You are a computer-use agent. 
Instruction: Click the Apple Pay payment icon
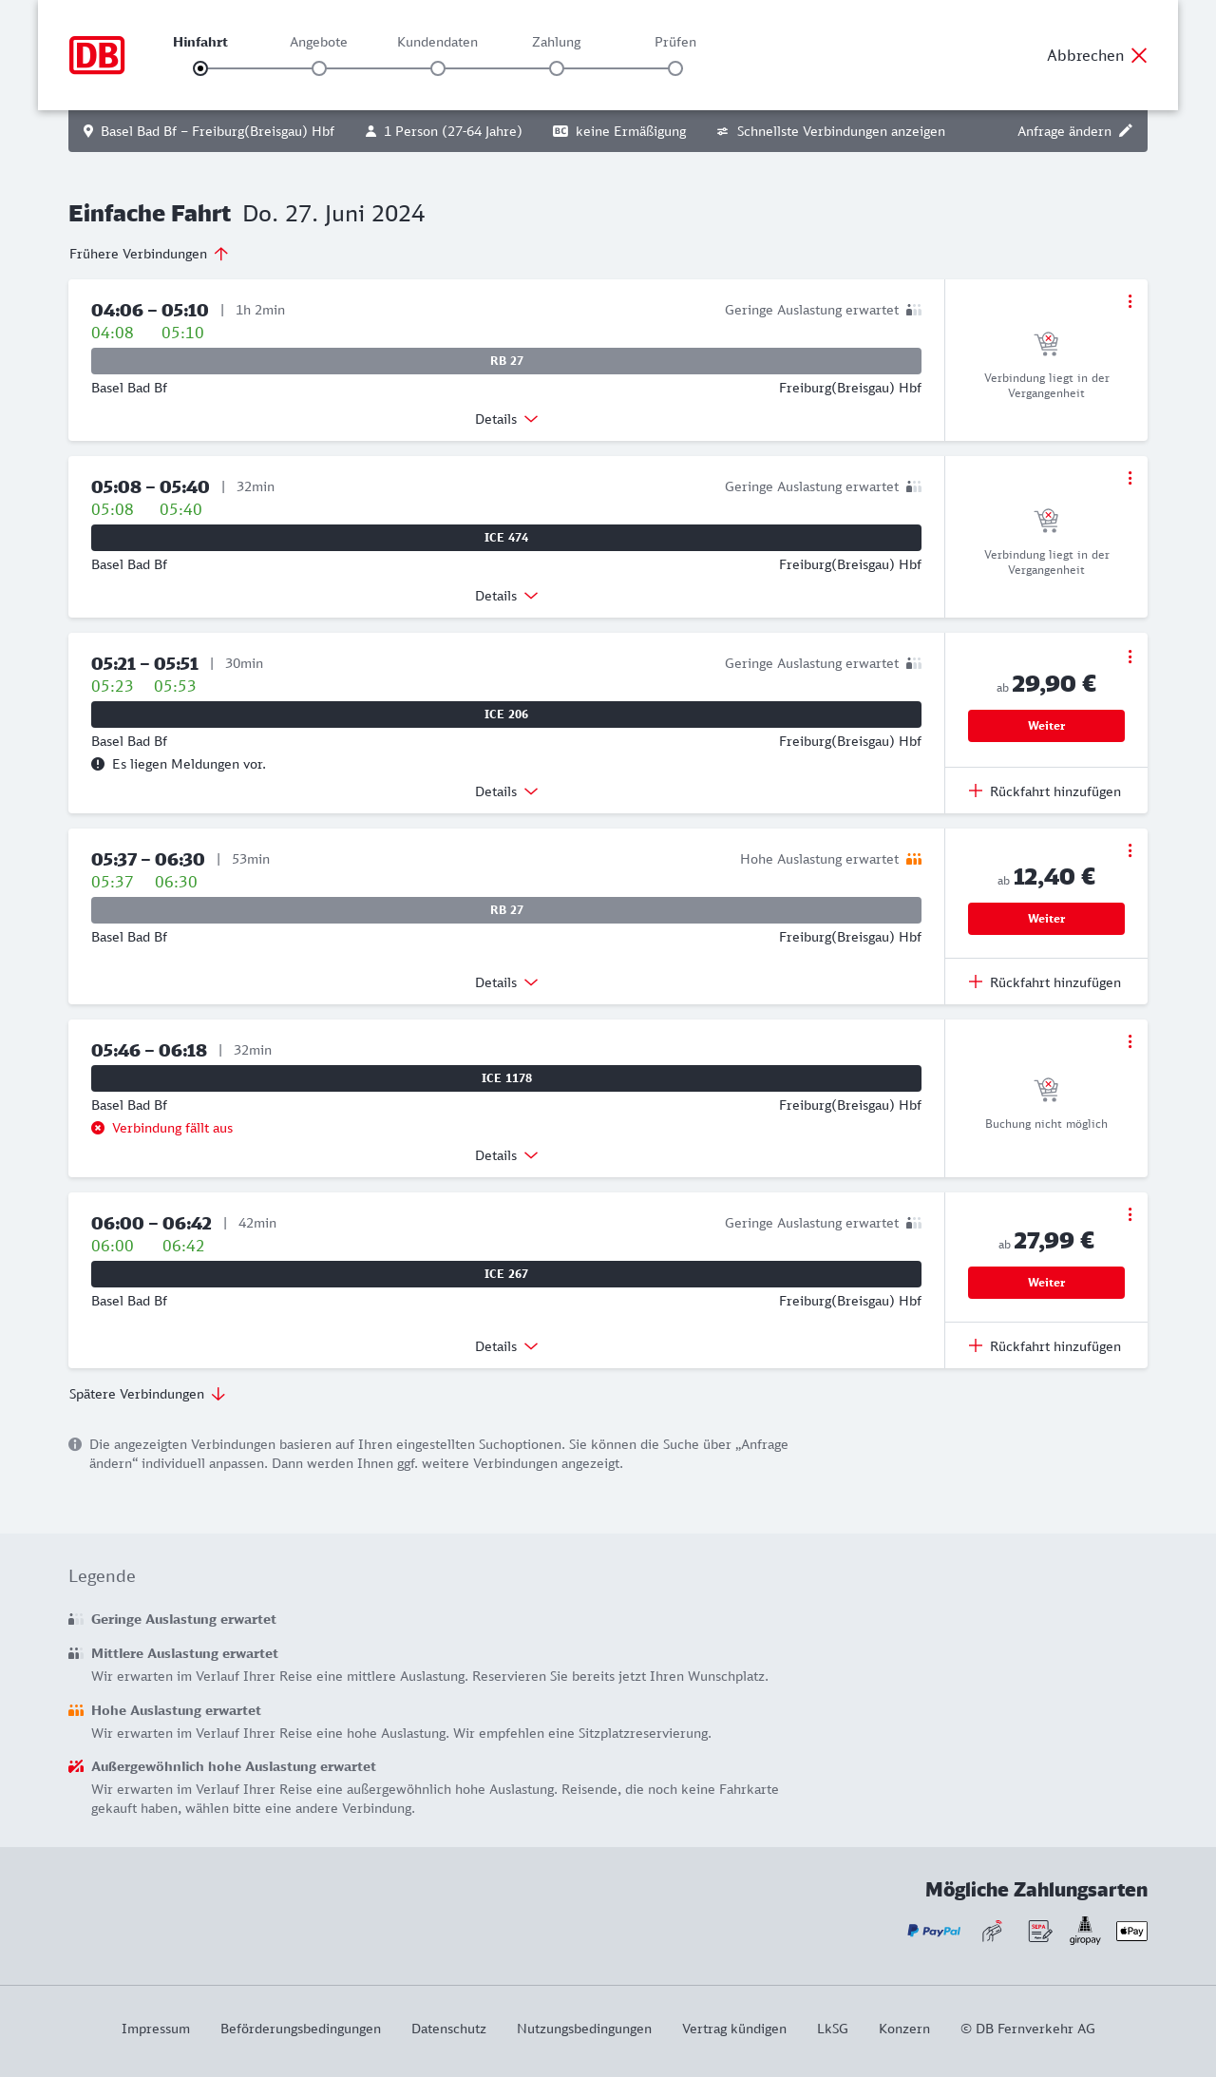tap(1131, 1931)
